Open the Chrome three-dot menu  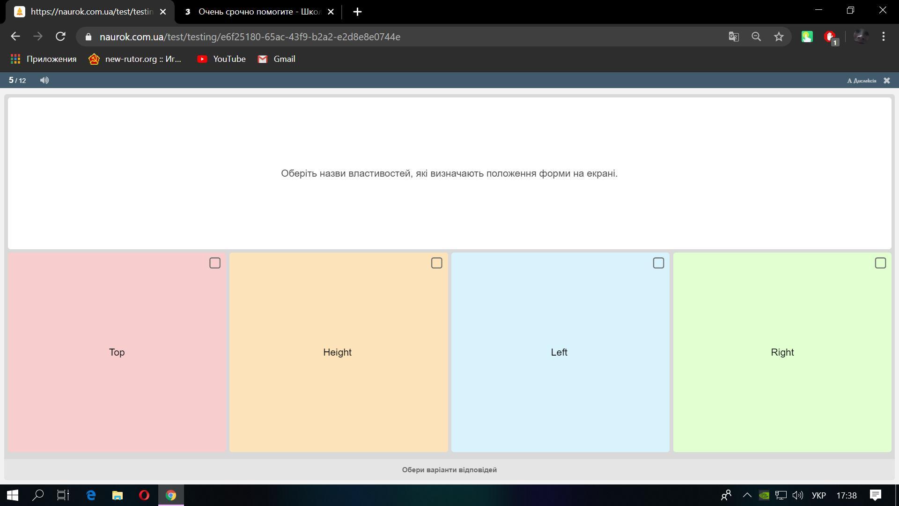pos(884,37)
